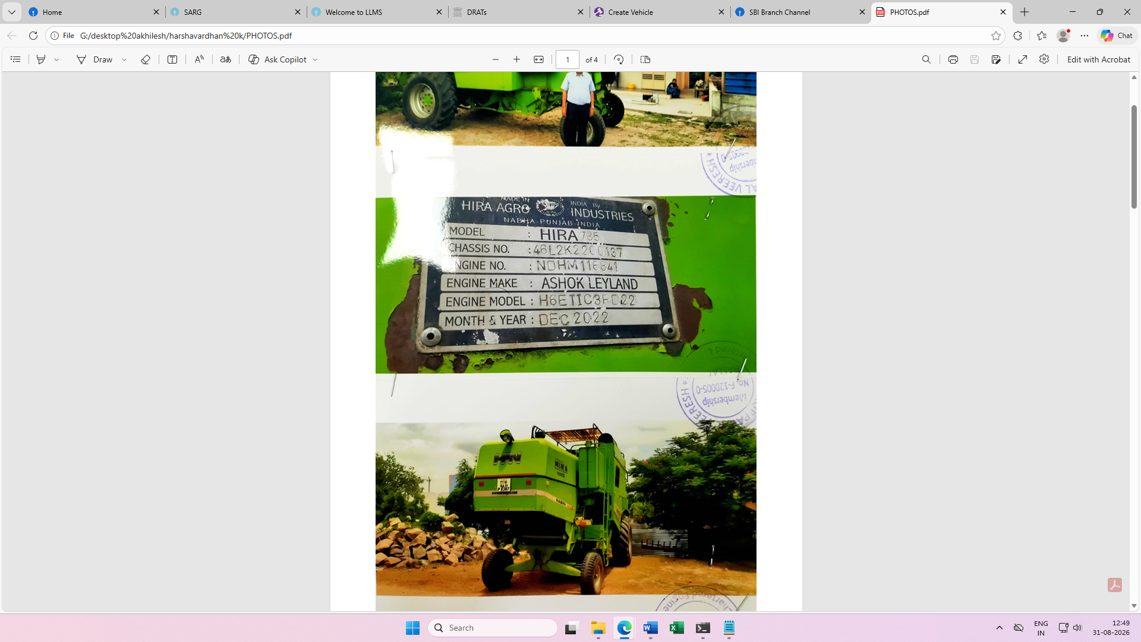Zoom out the PDF

tap(496, 59)
